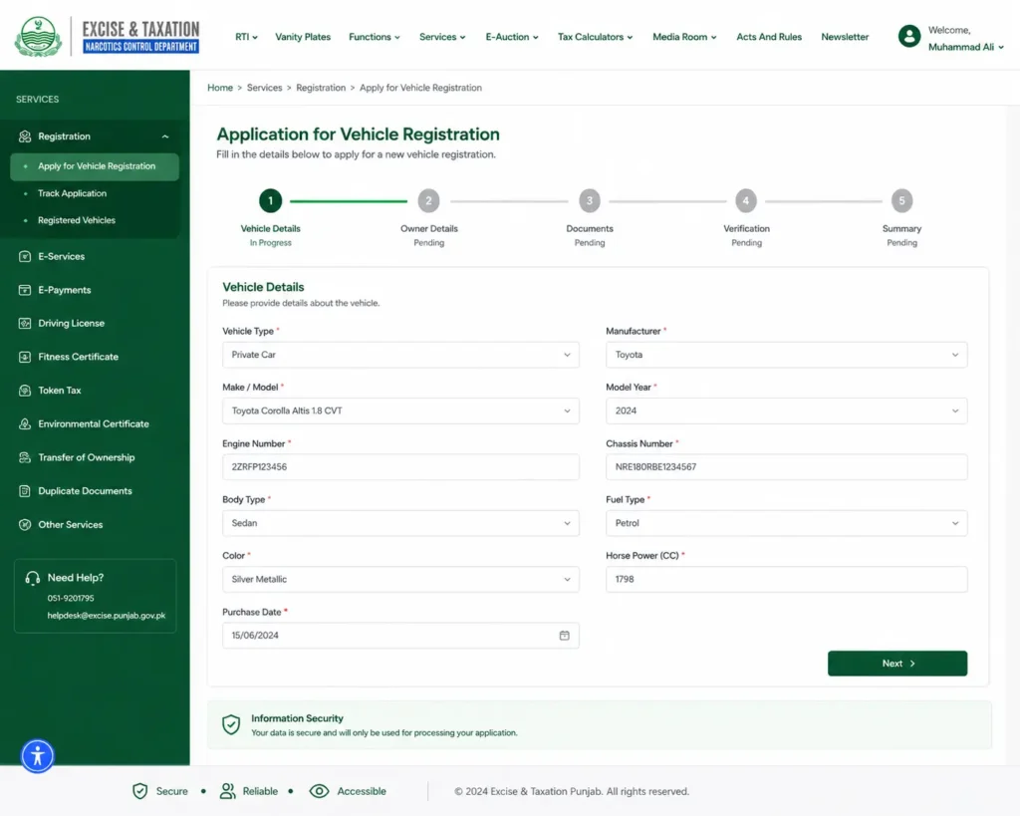This screenshot has height=816, width=1020.
Task: Open Registered Vehicles in sidebar
Action: pos(76,220)
